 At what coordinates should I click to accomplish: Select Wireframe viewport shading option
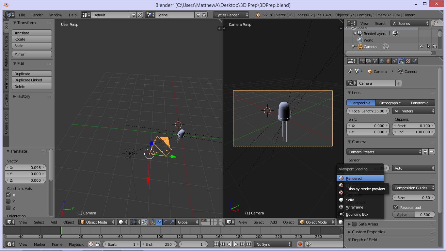(x=360, y=207)
